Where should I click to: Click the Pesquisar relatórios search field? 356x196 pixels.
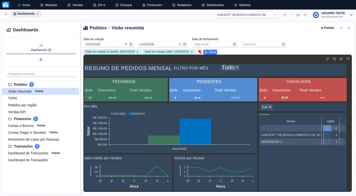pos(41,74)
